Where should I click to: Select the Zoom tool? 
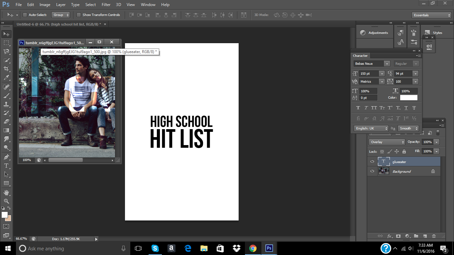(6, 201)
